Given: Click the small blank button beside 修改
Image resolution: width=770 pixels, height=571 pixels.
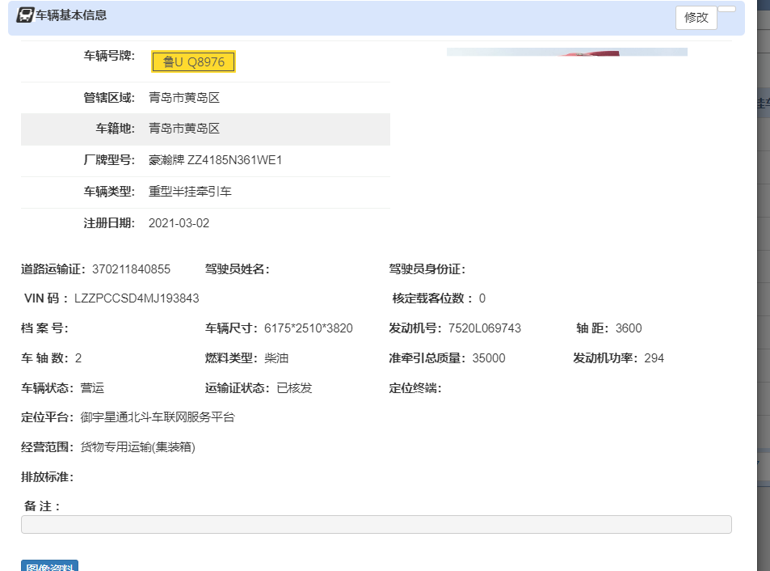Looking at the screenshot, I should [x=726, y=10].
